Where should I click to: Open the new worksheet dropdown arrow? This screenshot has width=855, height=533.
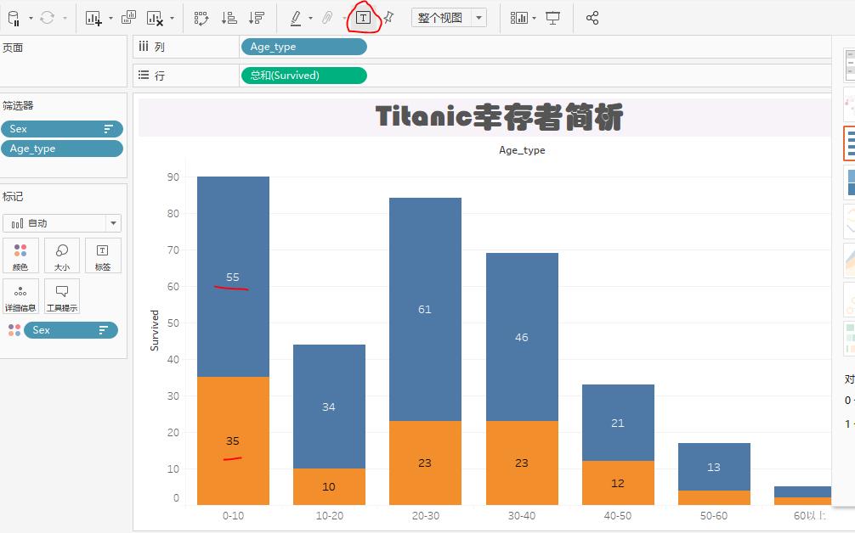click(x=110, y=18)
